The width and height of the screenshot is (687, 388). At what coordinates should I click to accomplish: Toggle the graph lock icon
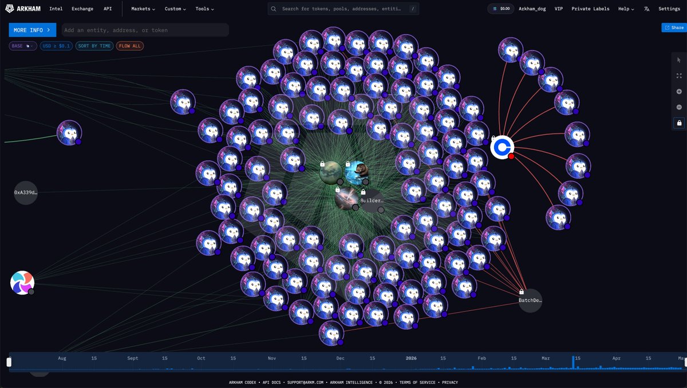pos(679,122)
